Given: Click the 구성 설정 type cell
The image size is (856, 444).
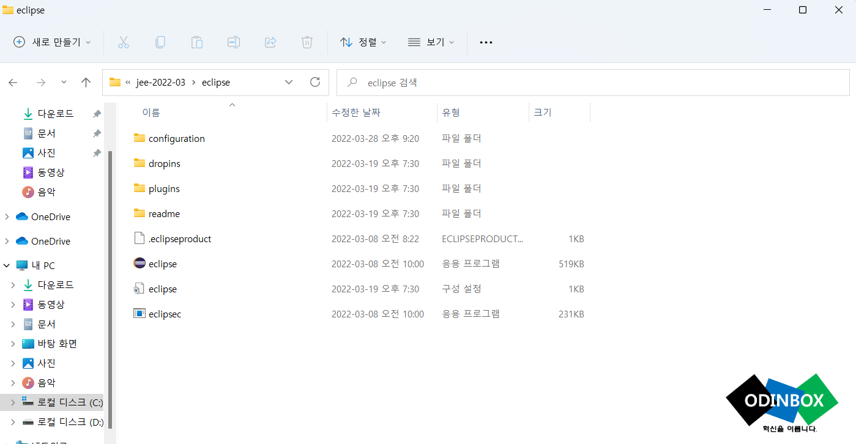Looking at the screenshot, I should click(462, 289).
